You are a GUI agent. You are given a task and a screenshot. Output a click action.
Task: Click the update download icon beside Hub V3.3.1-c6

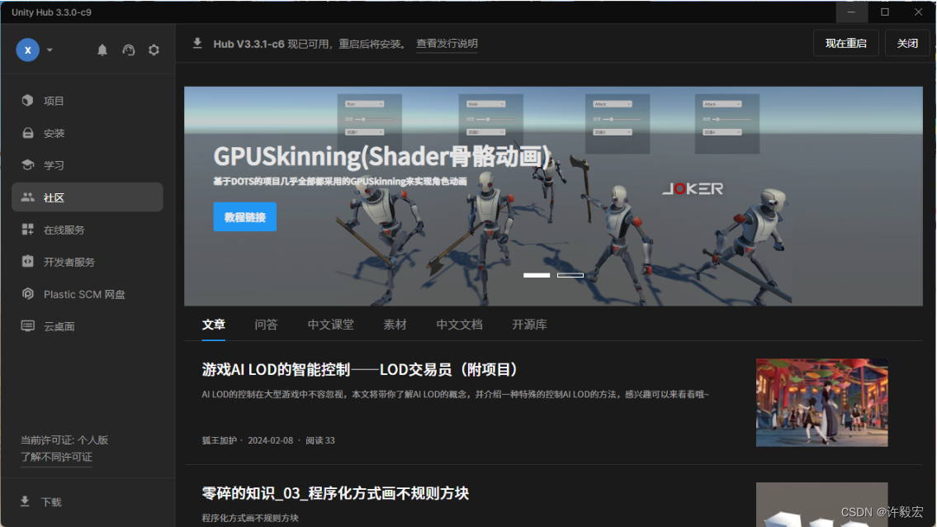pyautogui.click(x=197, y=43)
